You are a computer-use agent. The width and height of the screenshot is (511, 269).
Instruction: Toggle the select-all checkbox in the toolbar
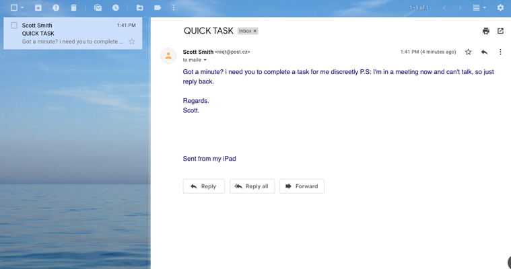point(13,7)
